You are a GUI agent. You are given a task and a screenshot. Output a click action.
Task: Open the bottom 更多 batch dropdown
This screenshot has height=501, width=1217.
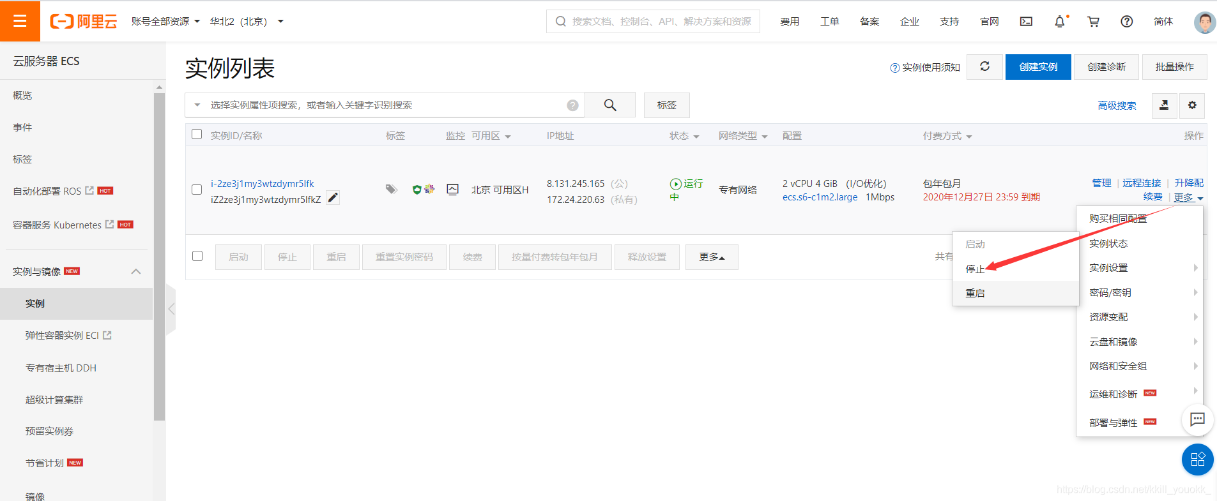(x=712, y=257)
